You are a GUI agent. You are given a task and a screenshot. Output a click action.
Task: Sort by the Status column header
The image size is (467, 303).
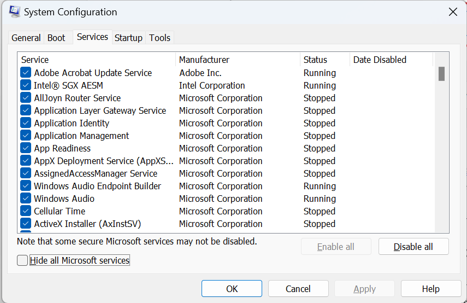point(325,60)
